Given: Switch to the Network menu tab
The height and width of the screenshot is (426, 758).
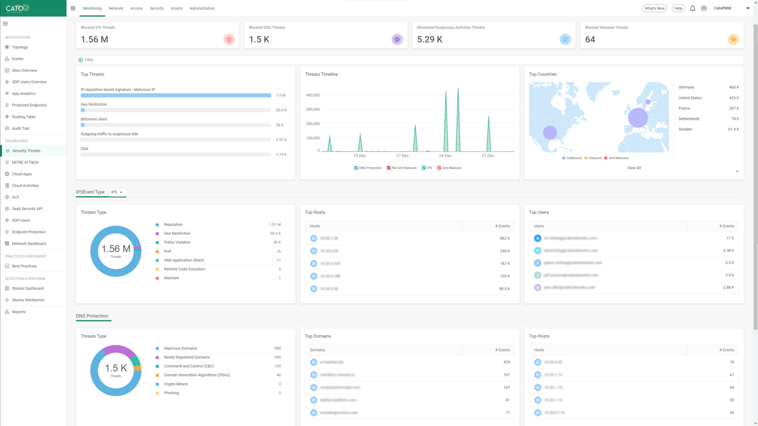Looking at the screenshot, I should (x=115, y=8).
